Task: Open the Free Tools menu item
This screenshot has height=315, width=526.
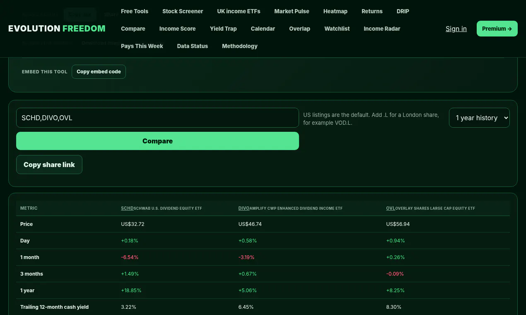Action: click(x=135, y=11)
